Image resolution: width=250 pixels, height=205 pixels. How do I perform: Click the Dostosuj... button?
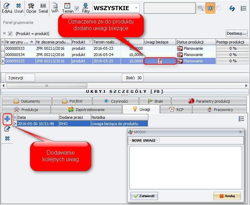click(x=236, y=33)
